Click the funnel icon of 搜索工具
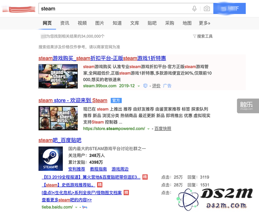 pyautogui.click(x=195, y=36)
